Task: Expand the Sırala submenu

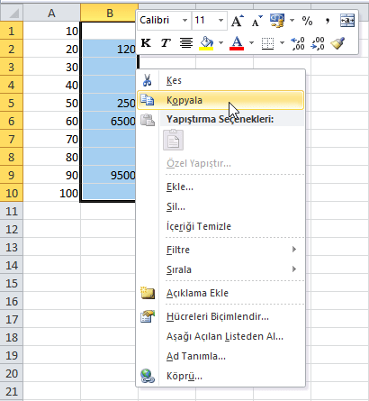Action: tap(220, 269)
